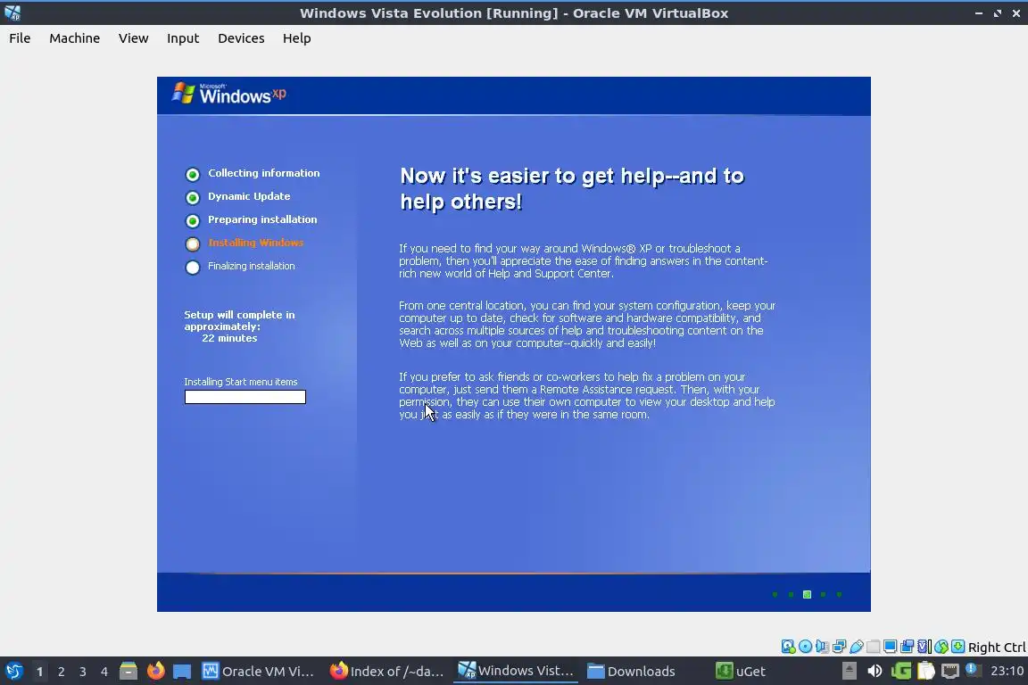Click the keyboard capture arrow icon
The width and height of the screenshot is (1028, 685).
click(x=958, y=647)
